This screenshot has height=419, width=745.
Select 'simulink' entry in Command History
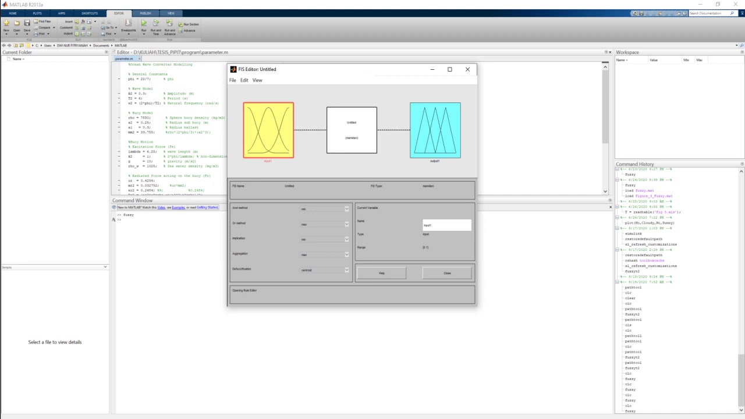coord(633,234)
